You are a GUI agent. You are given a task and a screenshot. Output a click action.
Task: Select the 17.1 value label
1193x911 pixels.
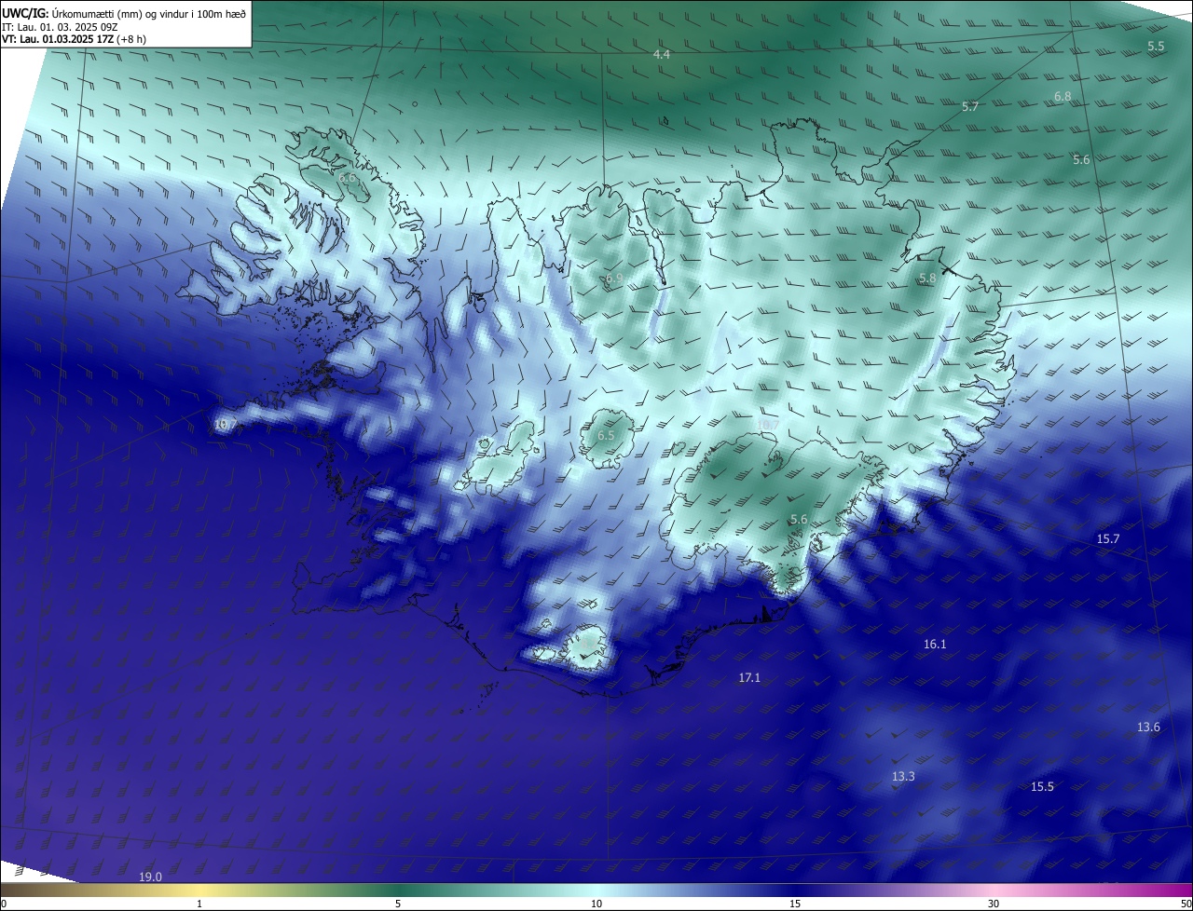point(749,678)
